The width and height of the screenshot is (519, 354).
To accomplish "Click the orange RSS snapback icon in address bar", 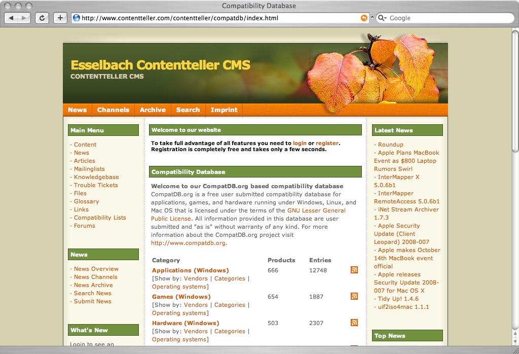I will [364, 18].
